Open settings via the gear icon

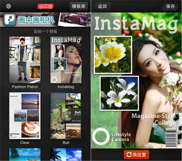[9, 6]
